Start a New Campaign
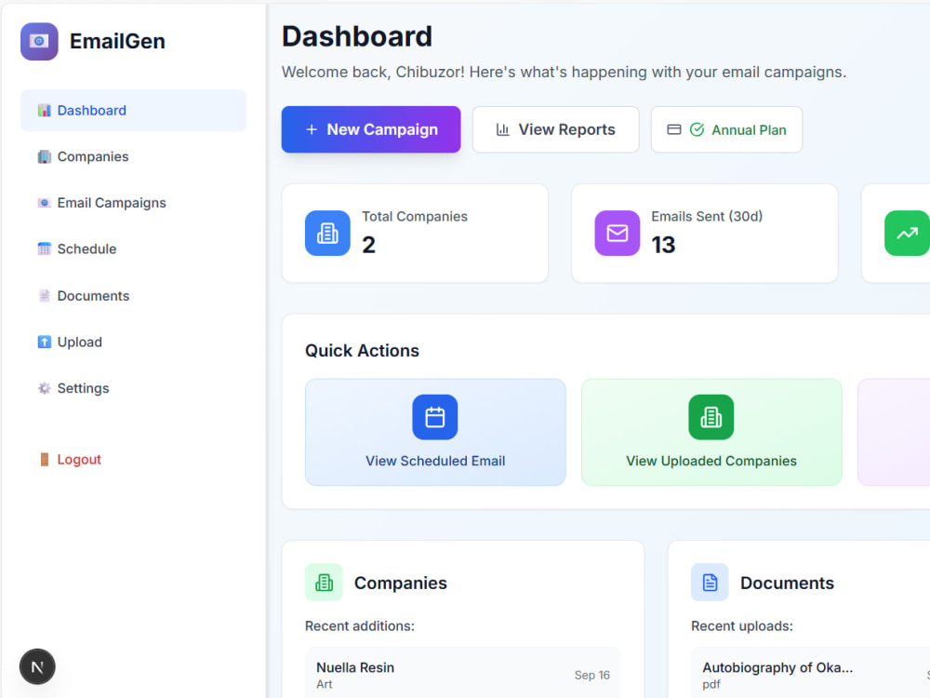930x698 pixels. (x=371, y=129)
